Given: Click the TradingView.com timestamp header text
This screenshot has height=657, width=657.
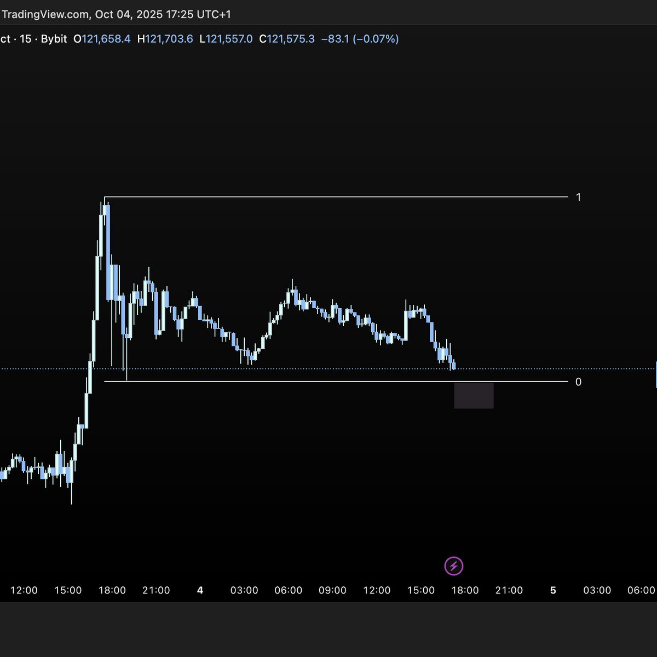Looking at the screenshot, I should pos(116,14).
